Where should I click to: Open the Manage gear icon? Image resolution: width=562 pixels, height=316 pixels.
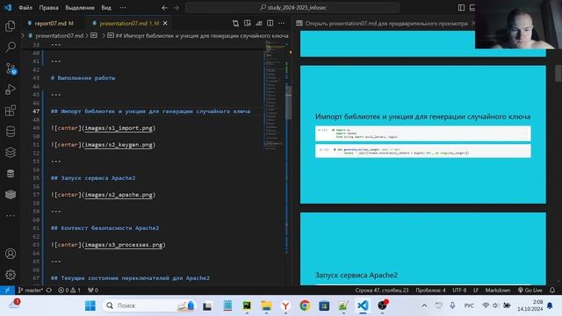point(11,275)
